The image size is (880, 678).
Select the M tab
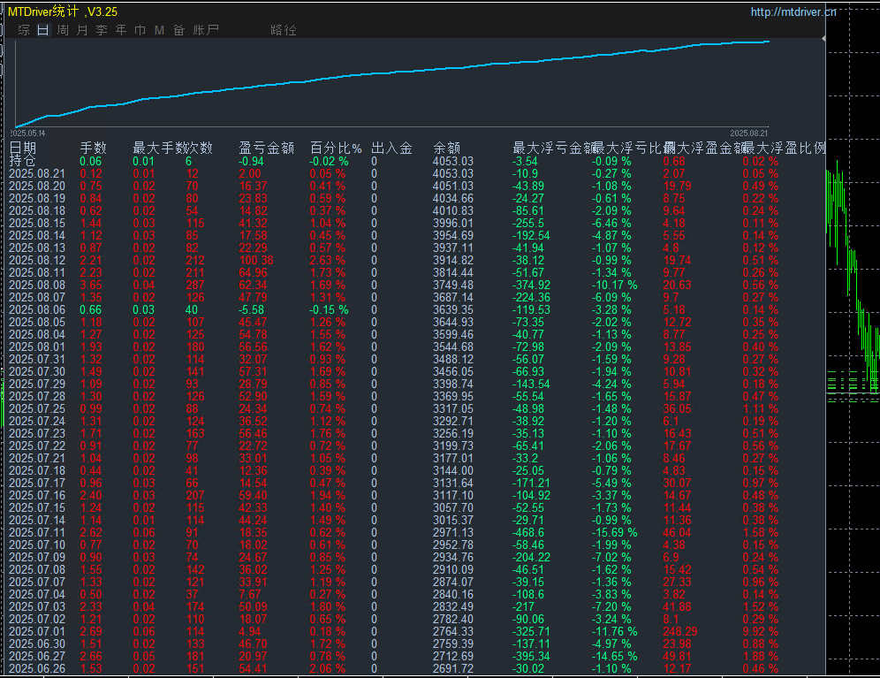[159, 30]
